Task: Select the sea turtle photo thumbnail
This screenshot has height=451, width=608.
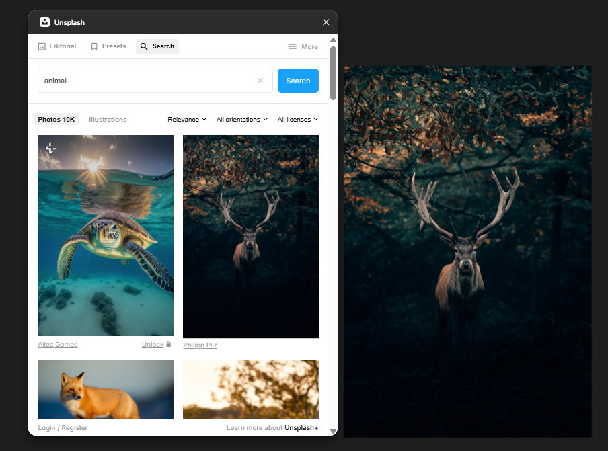Action: [x=106, y=235]
